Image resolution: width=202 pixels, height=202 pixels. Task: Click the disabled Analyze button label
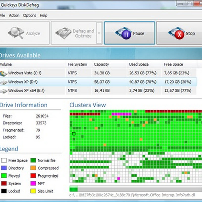33,34
